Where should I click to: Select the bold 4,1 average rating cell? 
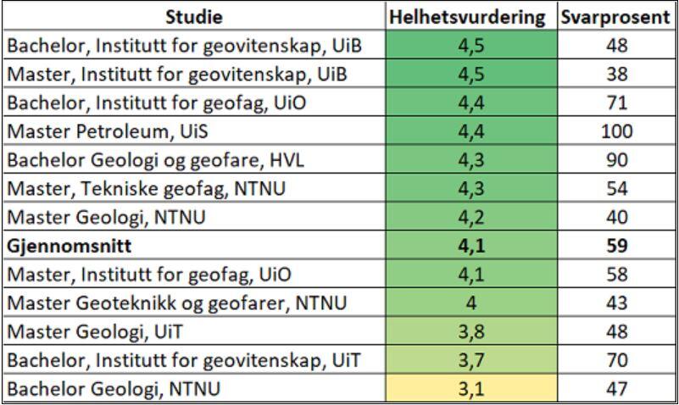coord(469,246)
